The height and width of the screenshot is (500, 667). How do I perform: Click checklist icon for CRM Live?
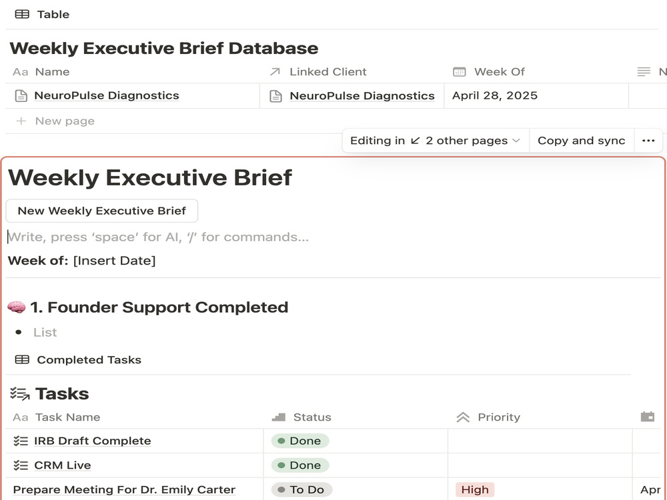pos(21,465)
